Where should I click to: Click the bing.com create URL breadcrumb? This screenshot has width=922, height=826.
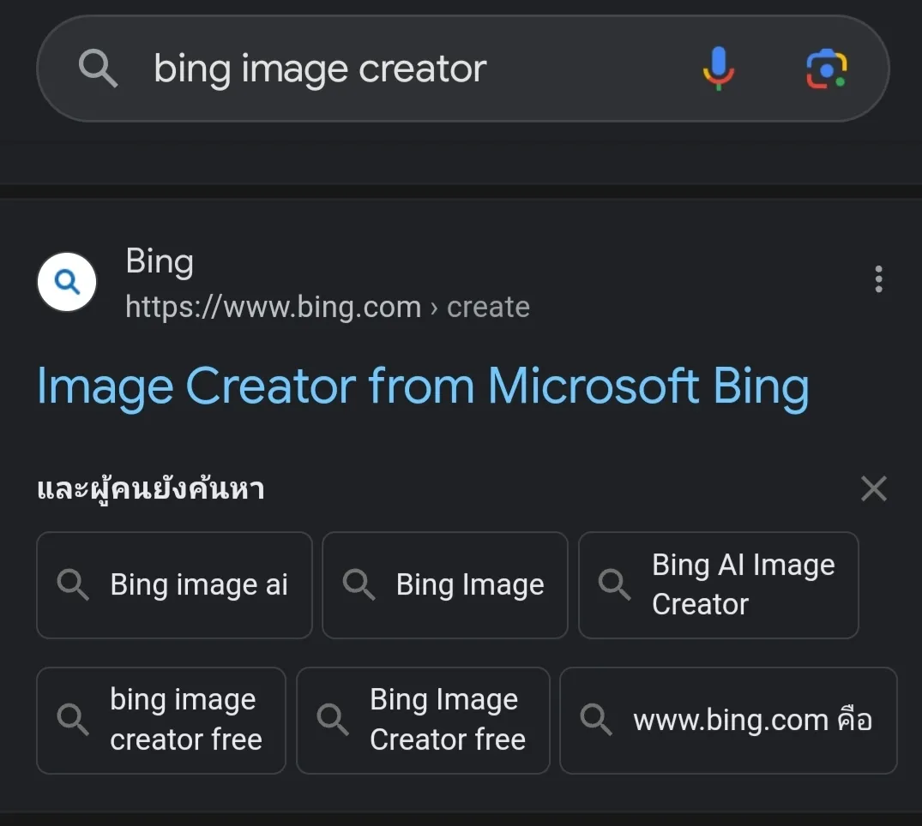pyautogui.click(x=327, y=307)
